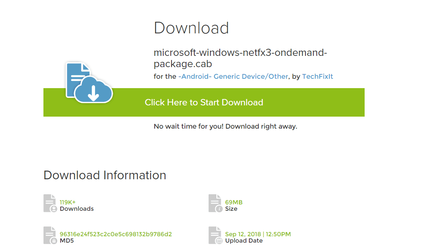The width and height of the screenshot is (441, 252).
Task: Click the Sep 12, 2018 upload date
Action: point(258,234)
